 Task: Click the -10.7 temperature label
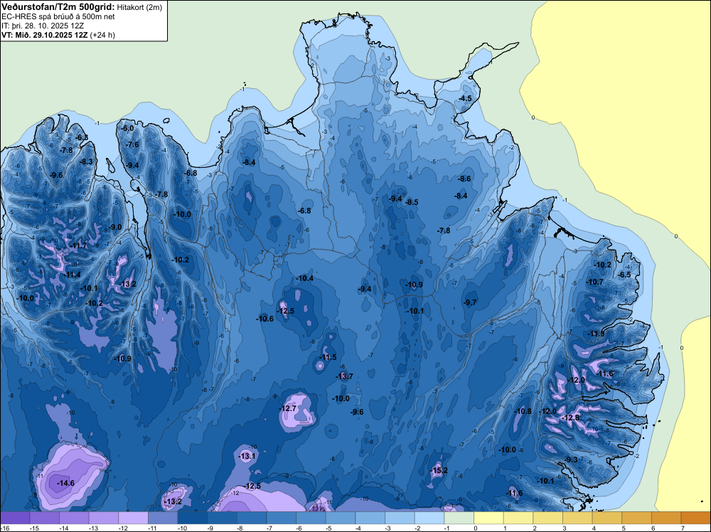click(595, 282)
